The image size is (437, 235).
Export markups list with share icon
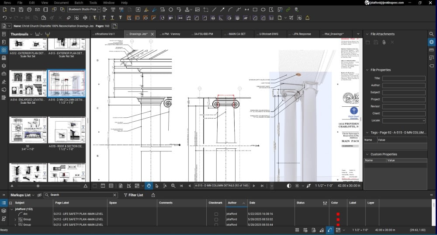(x=153, y=195)
